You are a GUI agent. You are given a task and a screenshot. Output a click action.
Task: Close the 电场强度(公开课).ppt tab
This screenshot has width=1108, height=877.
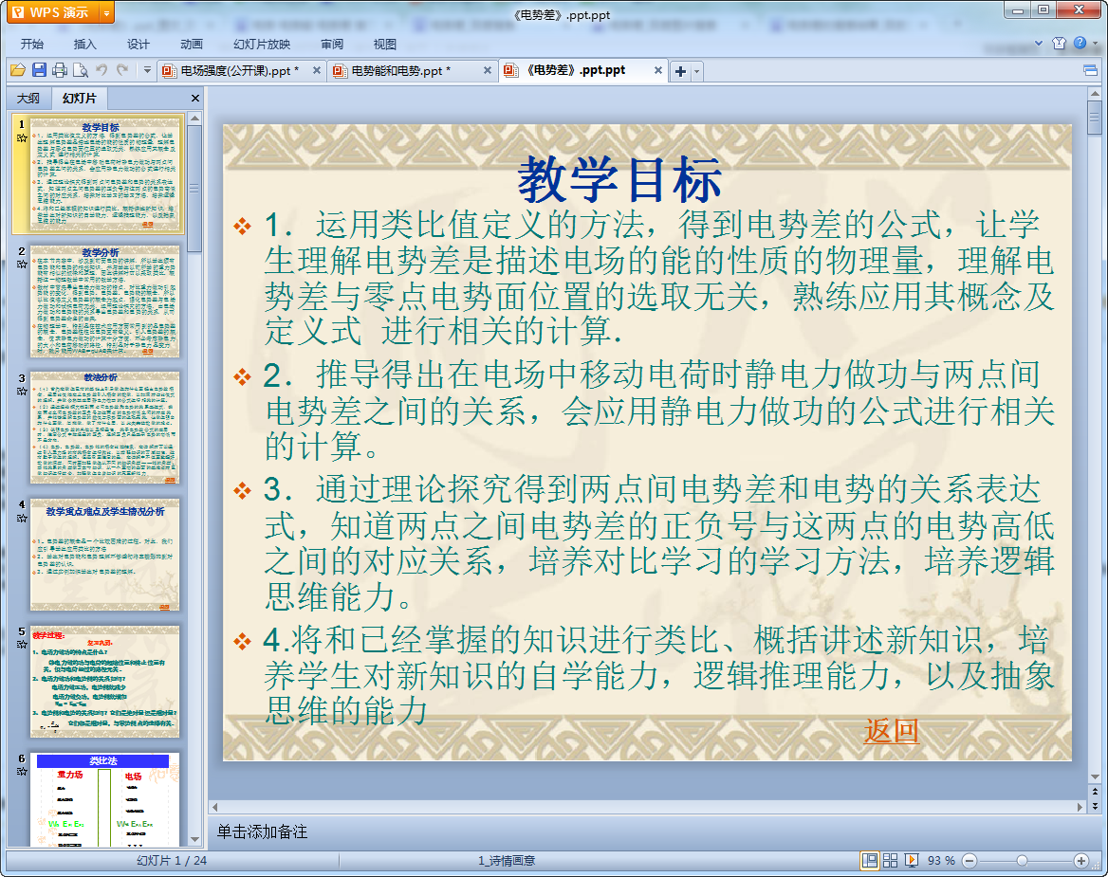click(x=317, y=70)
